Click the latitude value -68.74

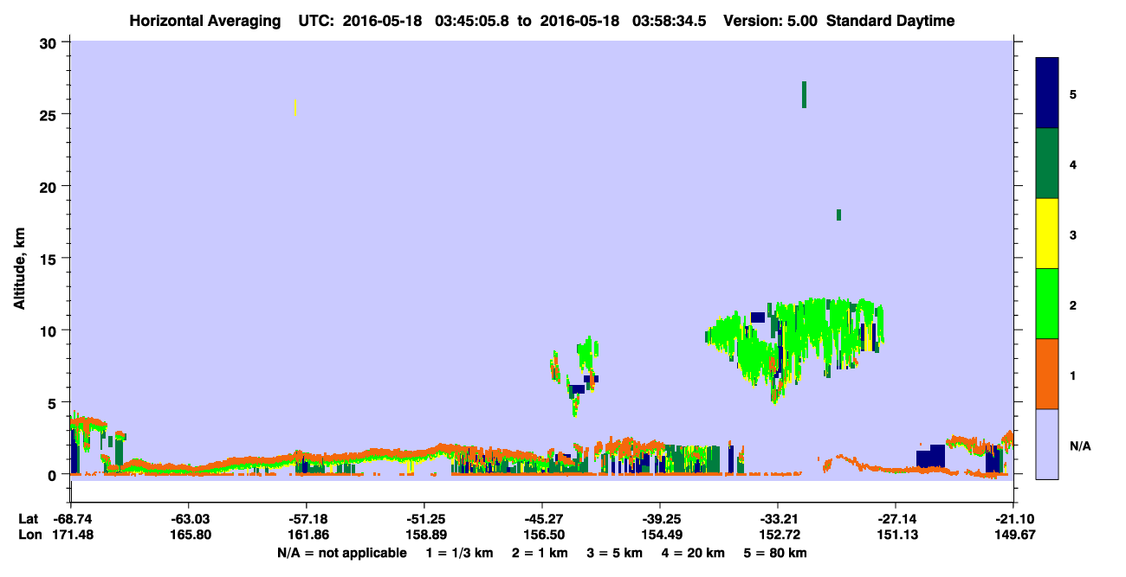71,519
